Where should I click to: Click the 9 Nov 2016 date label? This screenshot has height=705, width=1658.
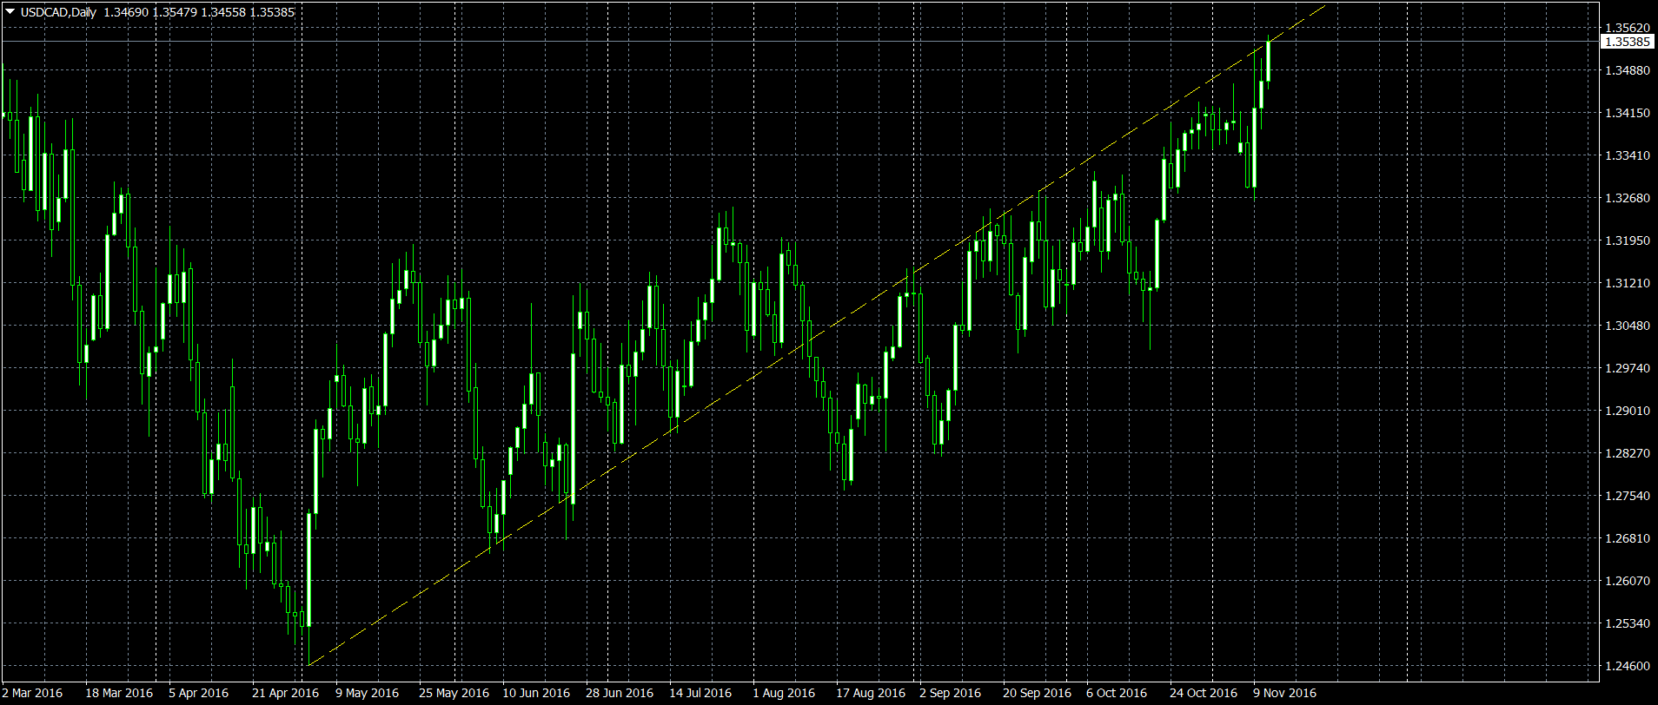click(x=1284, y=693)
